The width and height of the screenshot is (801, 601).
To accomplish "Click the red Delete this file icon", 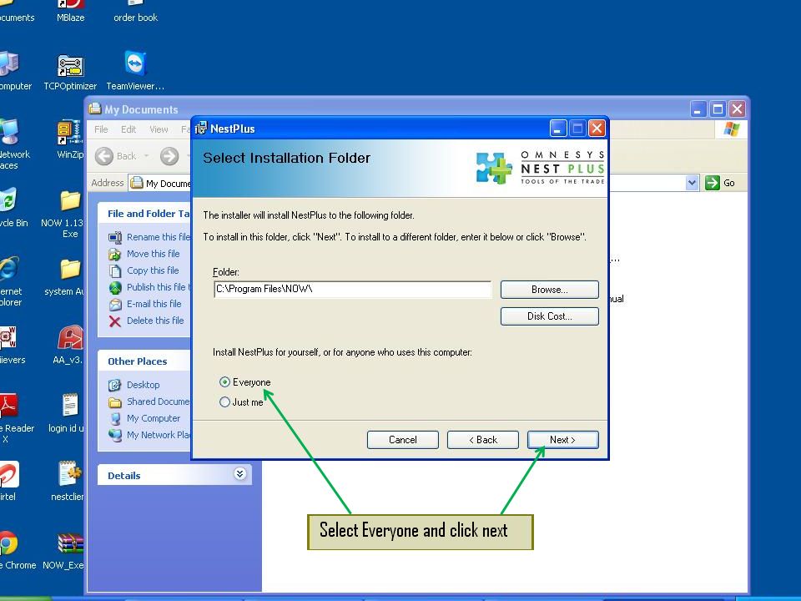I will (115, 321).
